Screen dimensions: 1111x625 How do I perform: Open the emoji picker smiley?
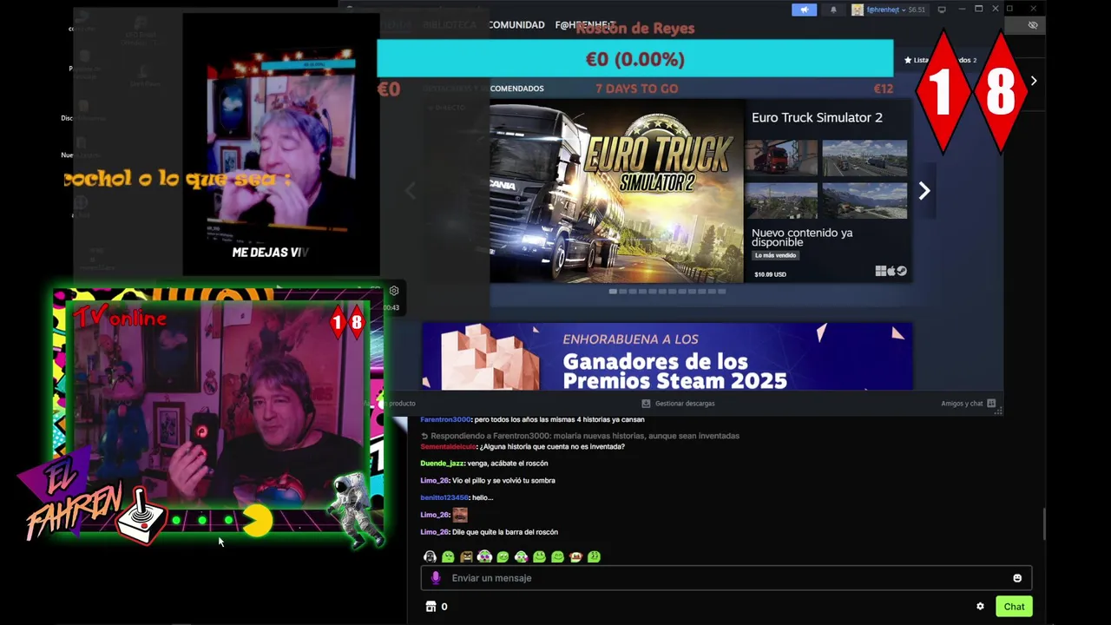(1017, 578)
